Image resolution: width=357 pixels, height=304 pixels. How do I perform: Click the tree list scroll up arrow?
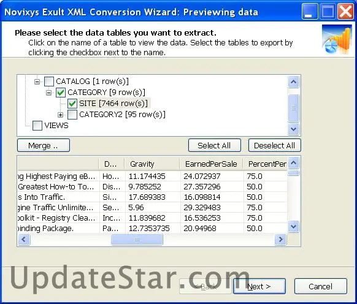(293, 82)
